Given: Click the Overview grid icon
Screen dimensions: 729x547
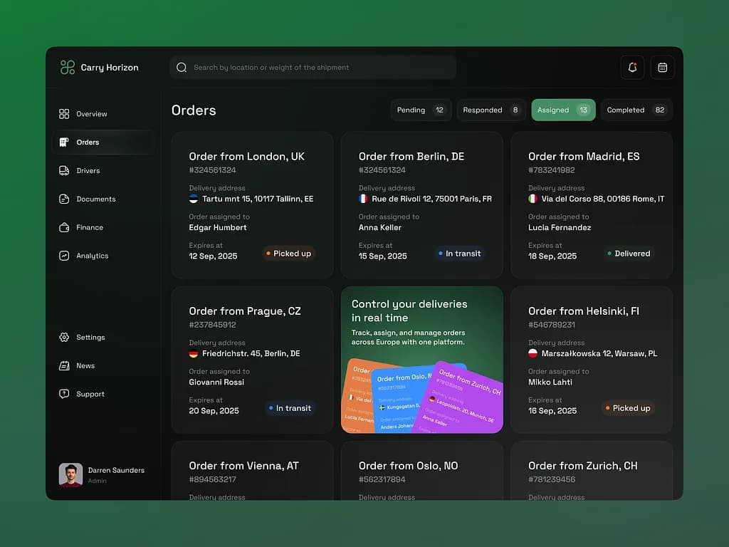Looking at the screenshot, I should pyautogui.click(x=64, y=114).
